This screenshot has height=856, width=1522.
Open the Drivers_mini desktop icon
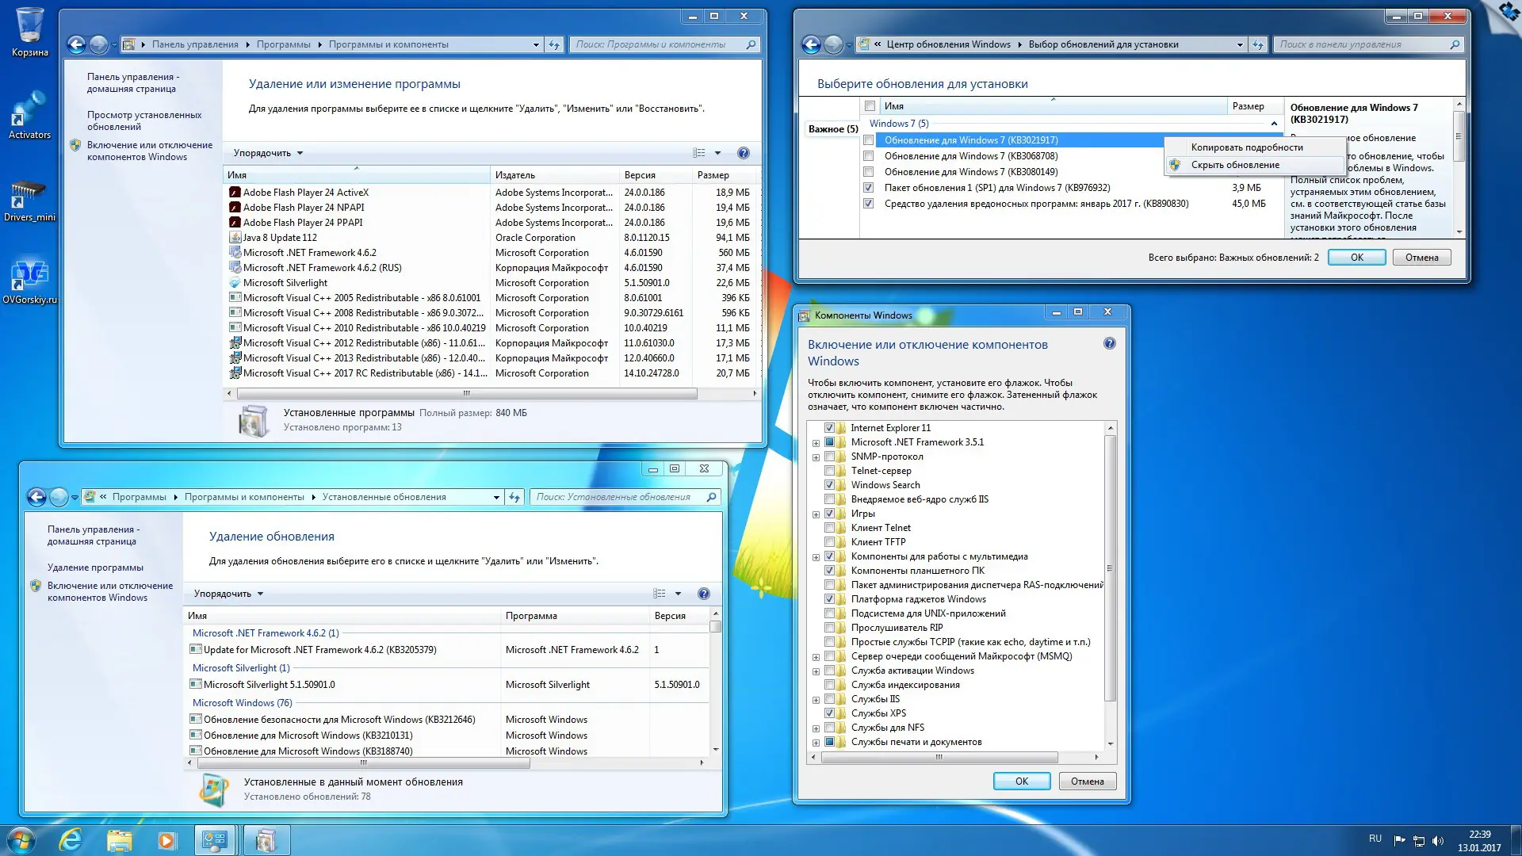point(29,198)
